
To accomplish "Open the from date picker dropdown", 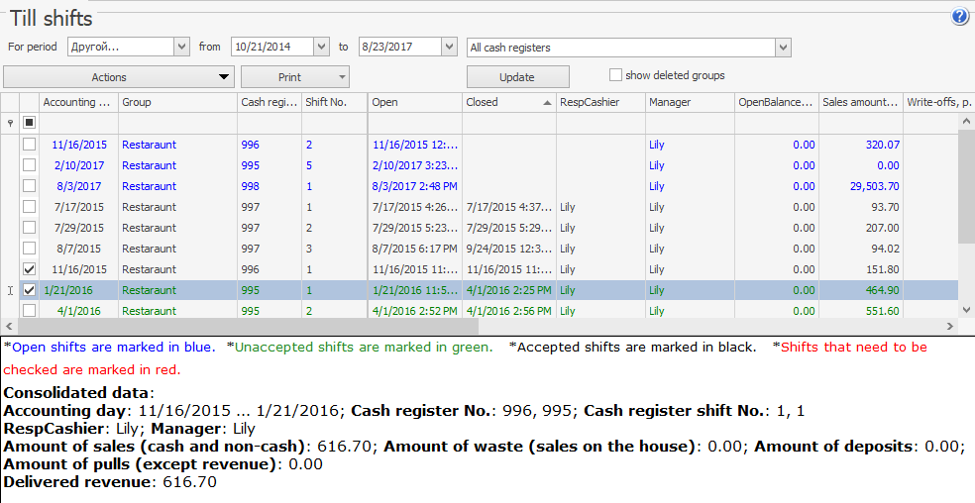I will coord(321,47).
